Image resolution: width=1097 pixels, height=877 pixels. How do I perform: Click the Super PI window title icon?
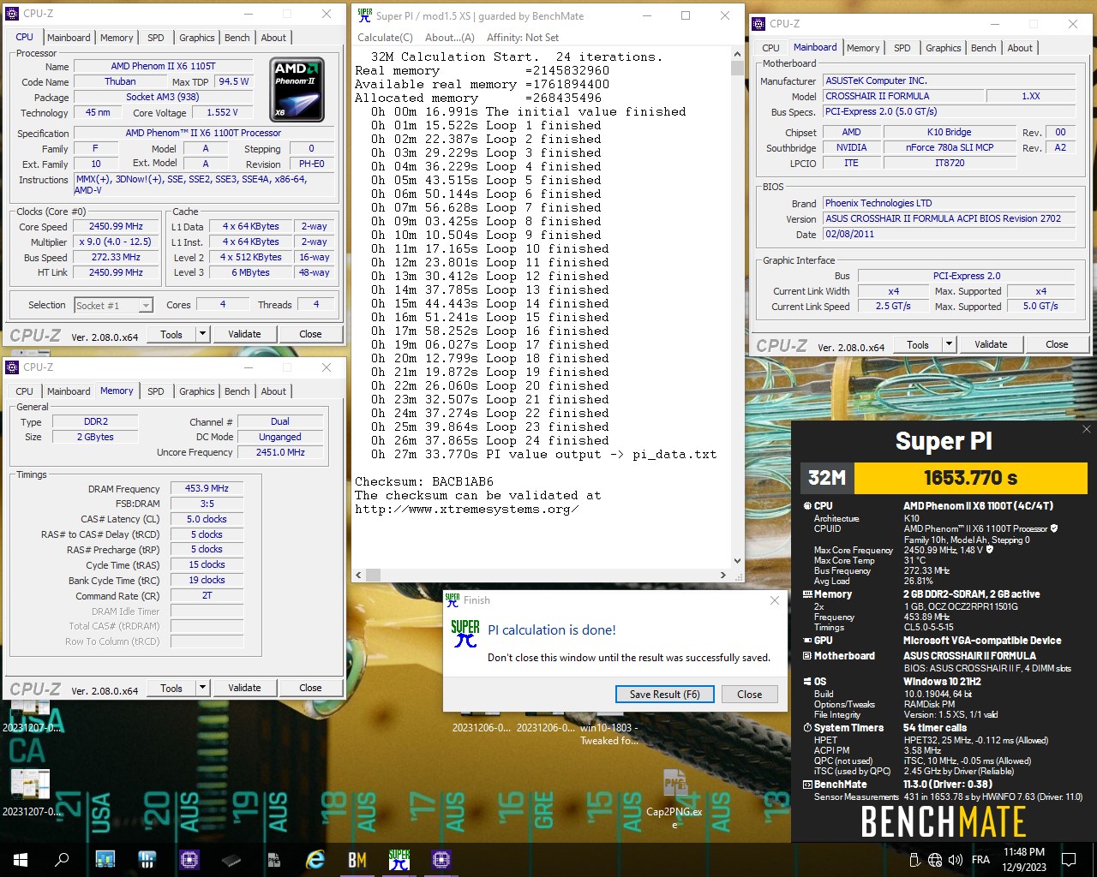pyautogui.click(x=365, y=15)
